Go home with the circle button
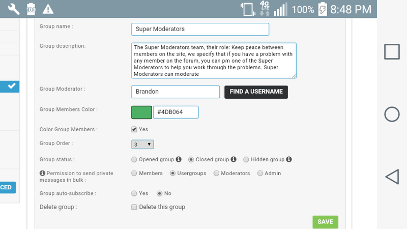This screenshot has height=229, width=407. (392, 114)
